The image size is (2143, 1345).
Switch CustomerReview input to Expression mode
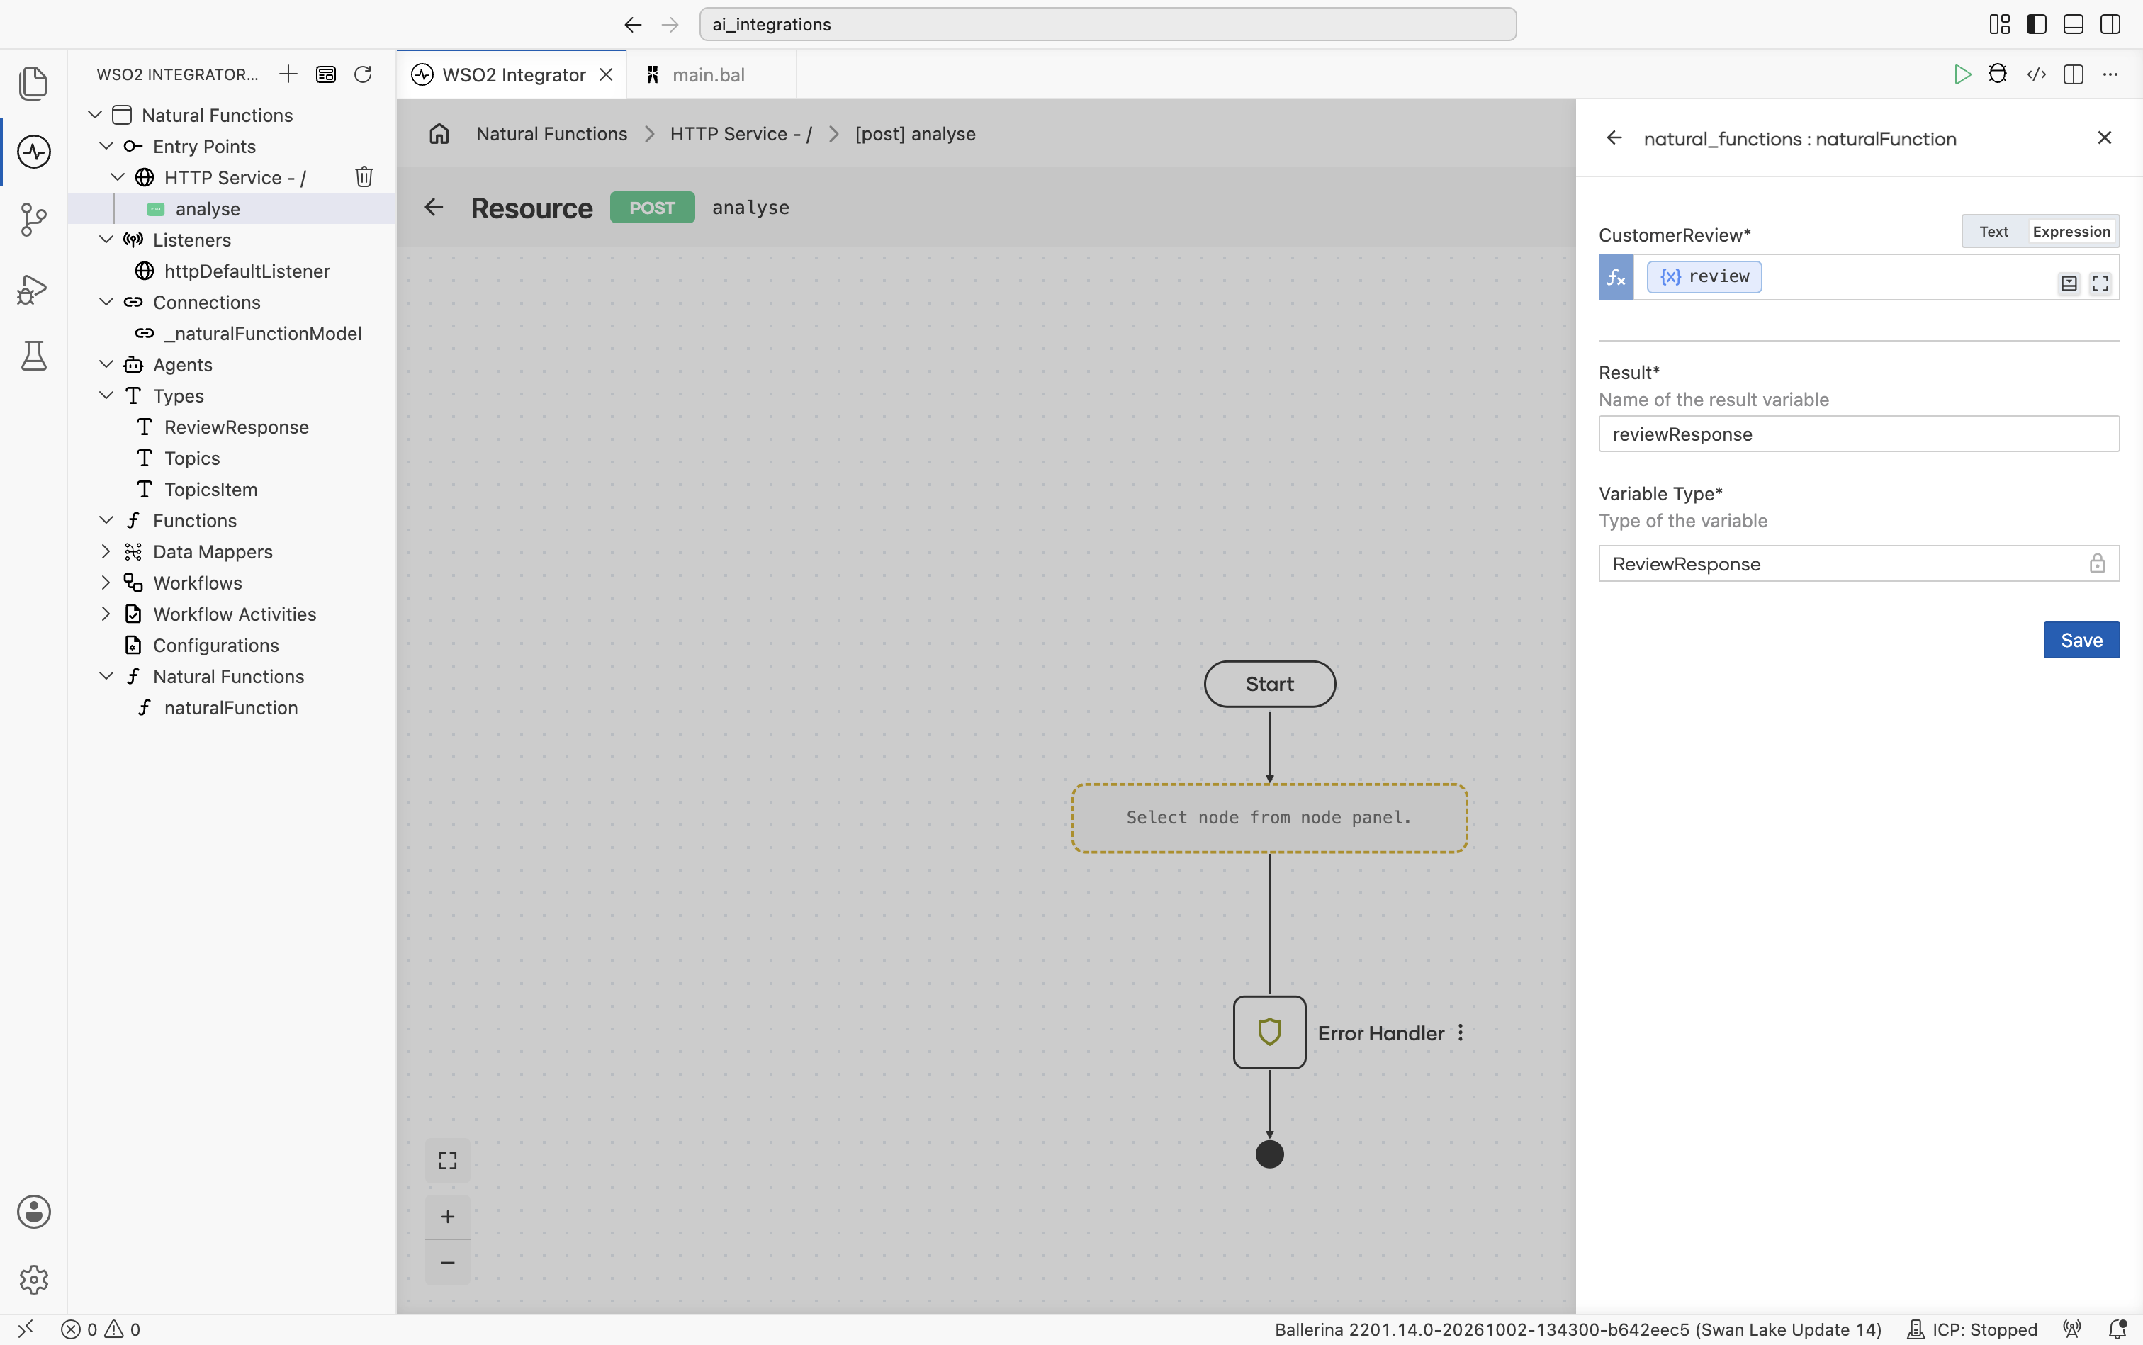click(2071, 231)
